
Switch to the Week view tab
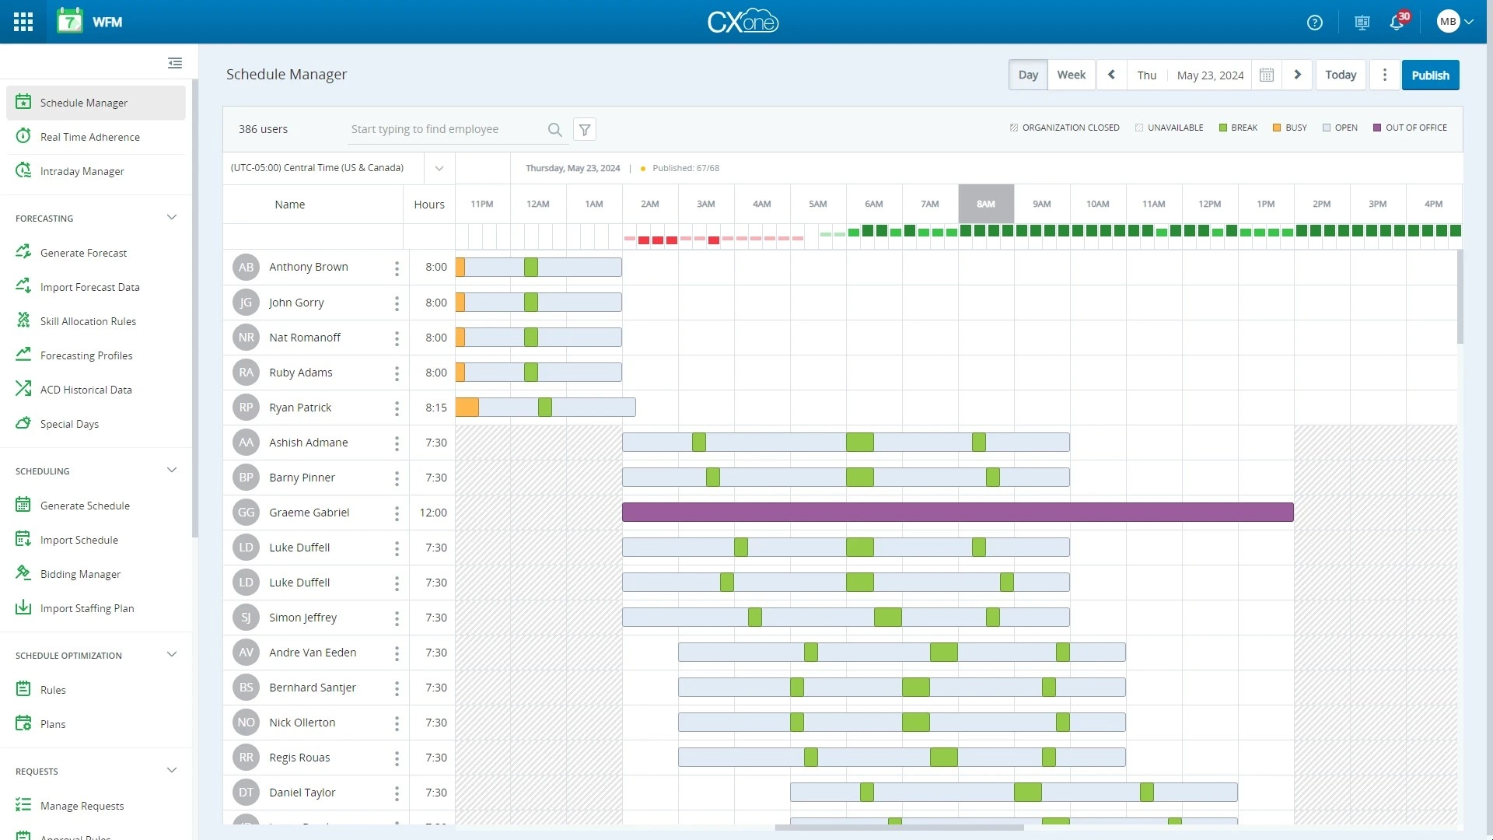[x=1072, y=74]
